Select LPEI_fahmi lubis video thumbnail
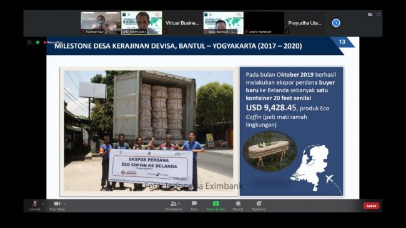Image resolution: width=406 pixels, height=228 pixels. click(142, 22)
